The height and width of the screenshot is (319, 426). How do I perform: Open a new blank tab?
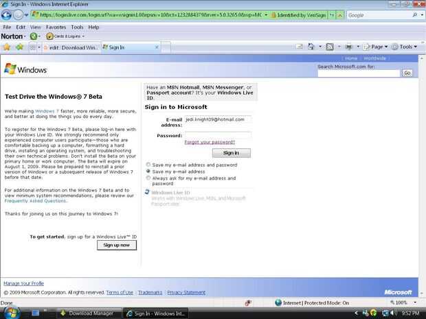[x=166, y=47]
